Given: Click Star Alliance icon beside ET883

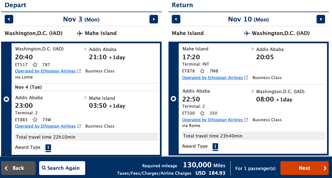Looking at the screenshot, I should point(35,120).
